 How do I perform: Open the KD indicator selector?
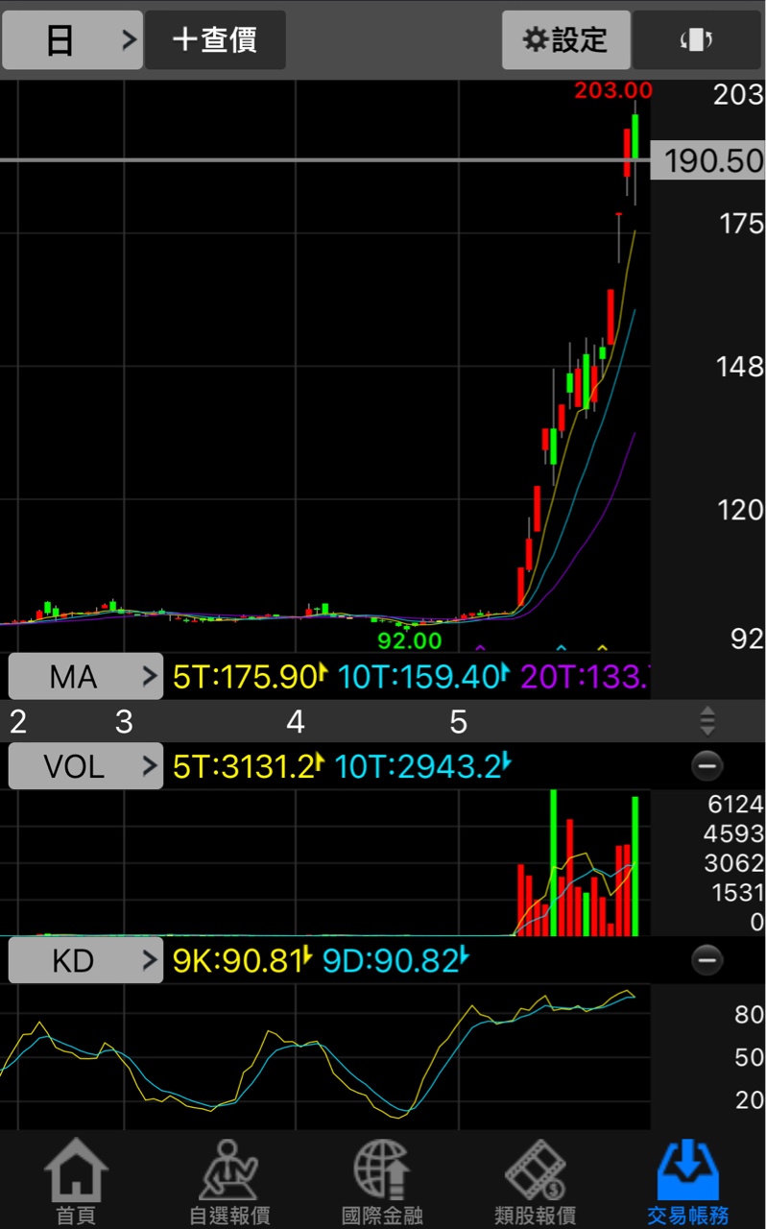point(85,960)
